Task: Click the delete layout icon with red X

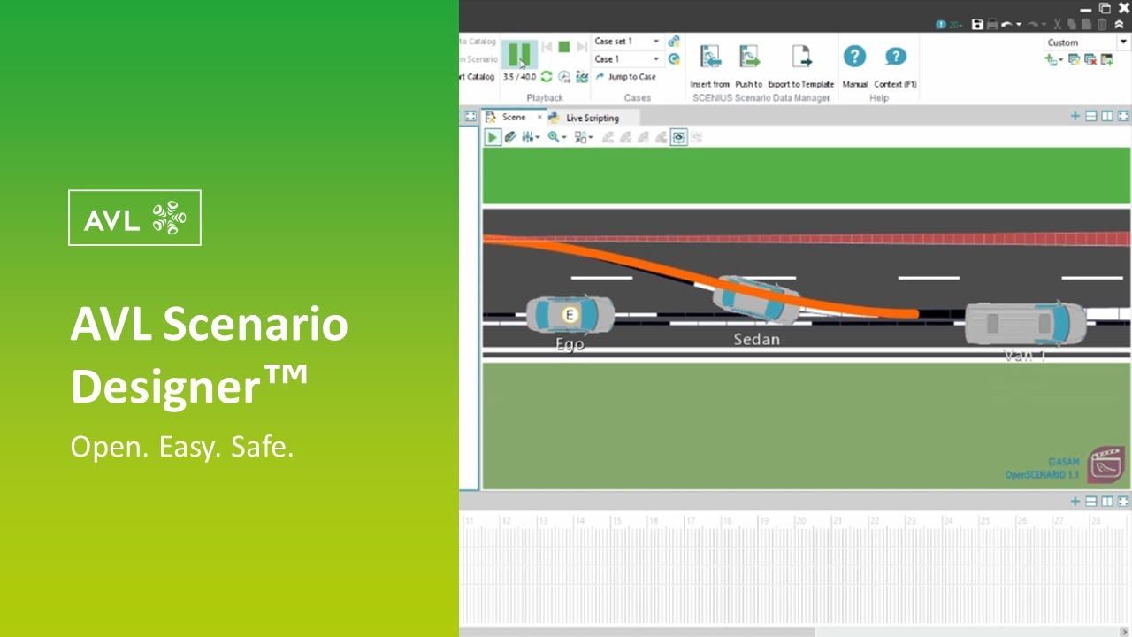Action: pos(1090,60)
